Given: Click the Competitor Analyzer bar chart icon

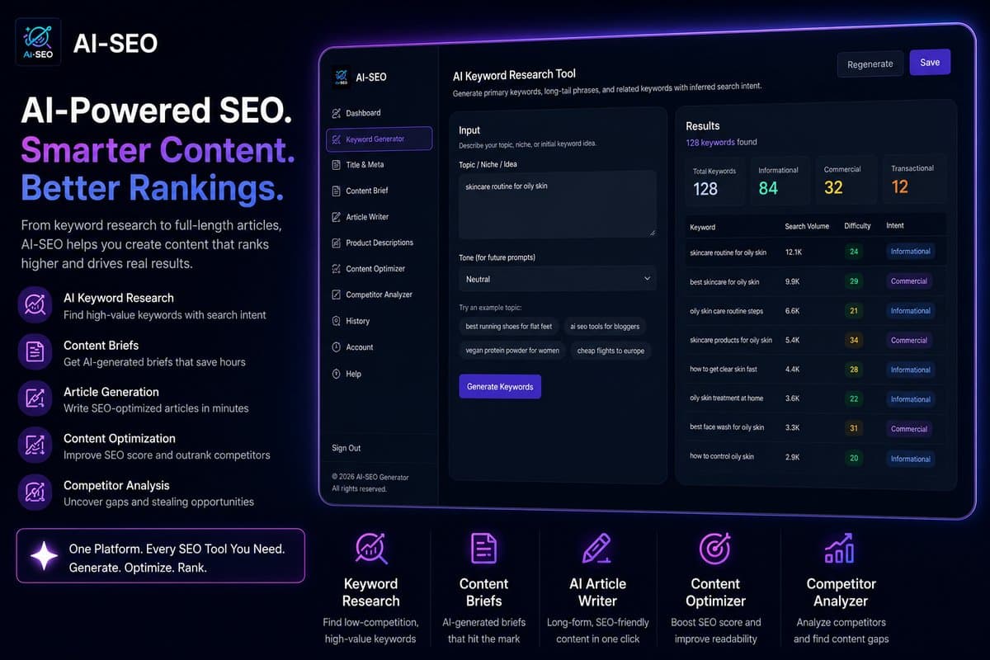Looking at the screenshot, I should tap(840, 548).
